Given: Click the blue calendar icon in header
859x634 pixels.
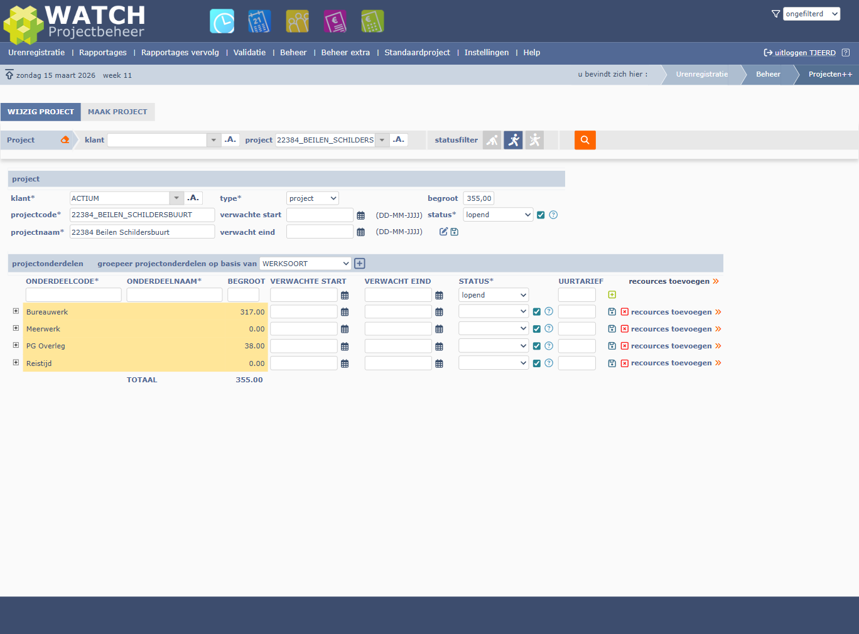Looking at the screenshot, I should tap(259, 21).
